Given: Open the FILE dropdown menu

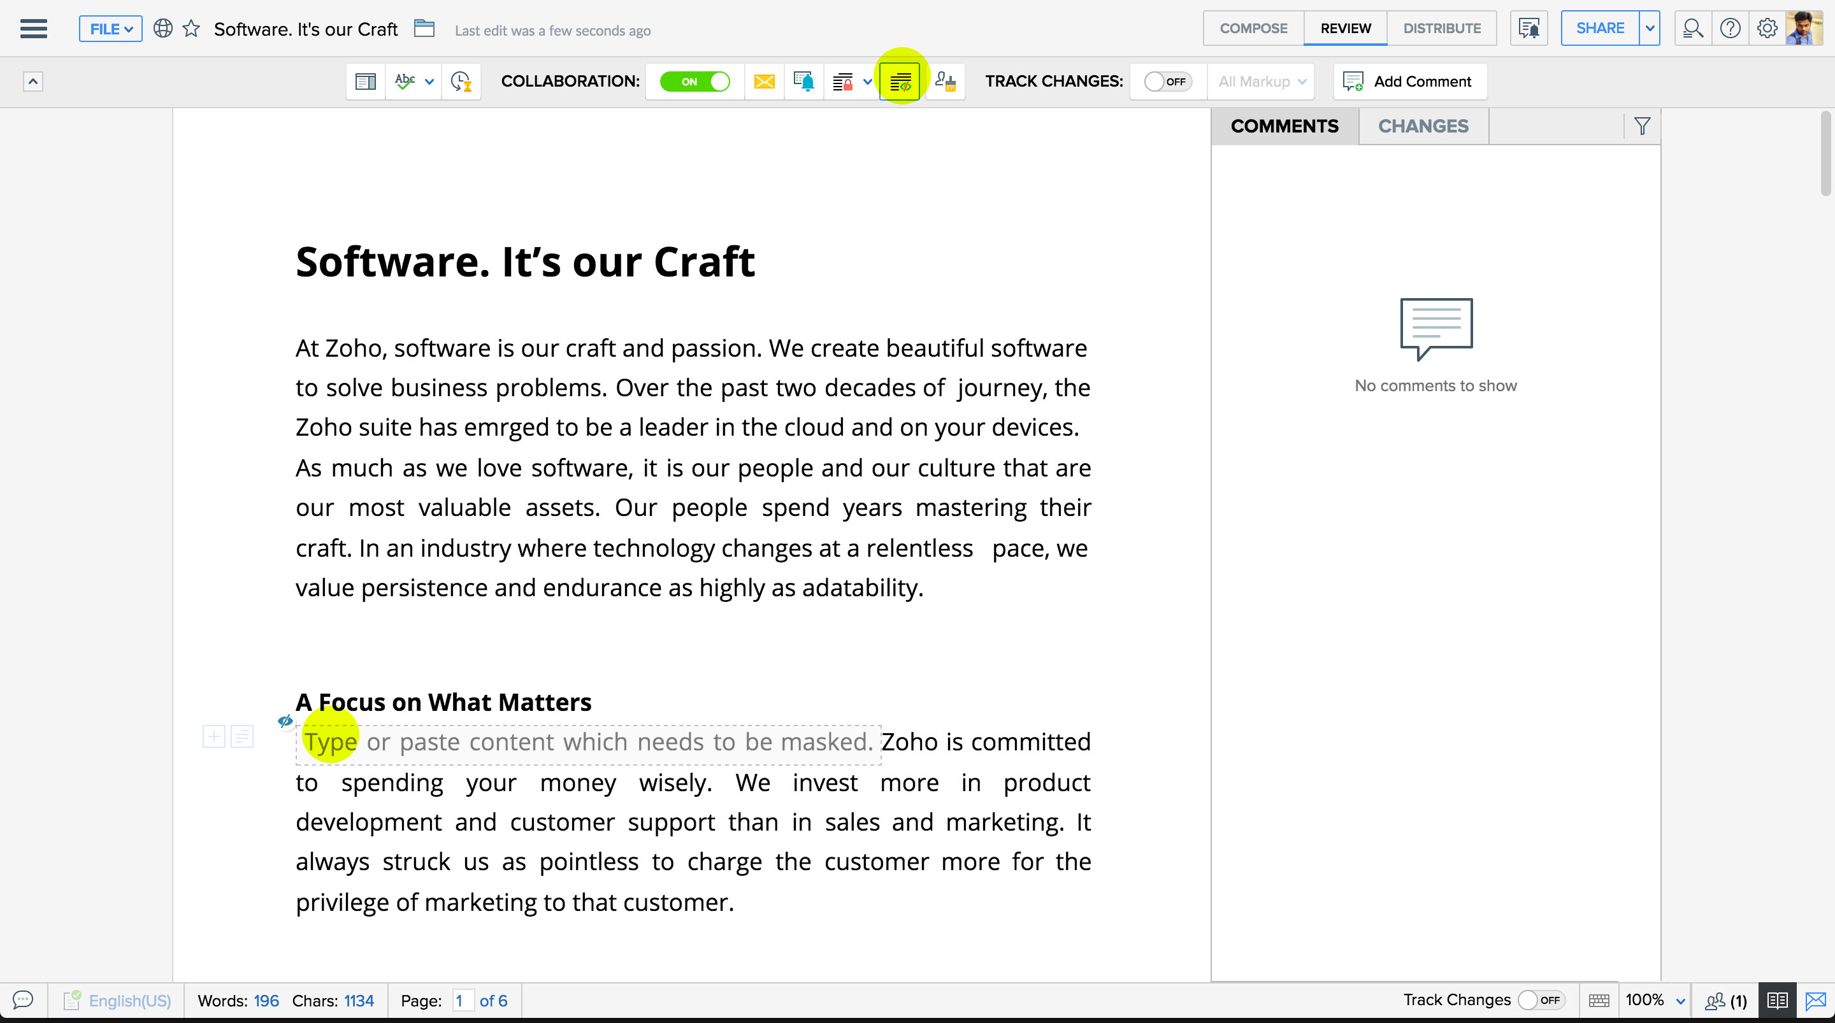Looking at the screenshot, I should tap(110, 29).
